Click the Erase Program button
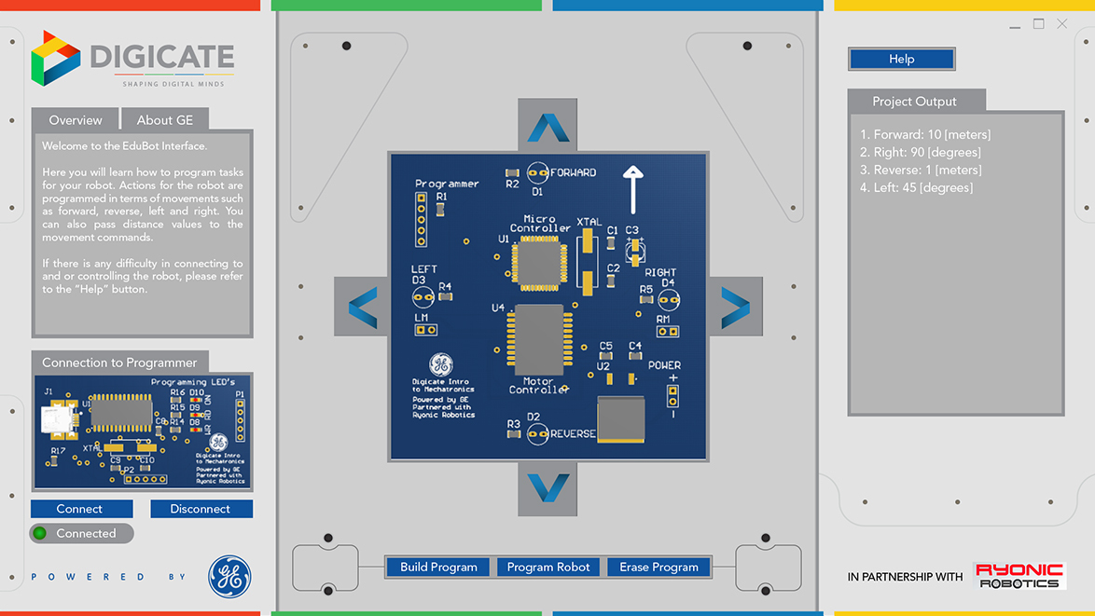Screen dimensions: 1095x616 point(658,568)
